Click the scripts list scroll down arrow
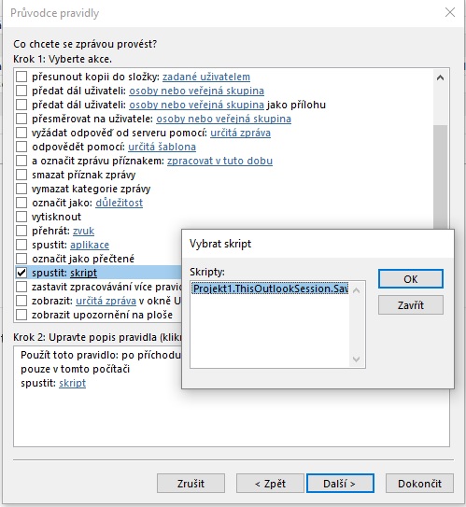Viewport: 466px width, 507px height. click(357, 359)
